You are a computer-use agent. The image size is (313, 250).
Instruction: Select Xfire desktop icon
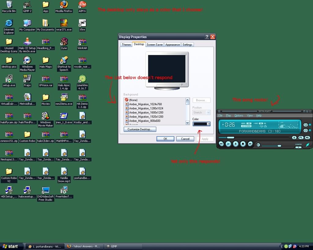(x=82, y=25)
